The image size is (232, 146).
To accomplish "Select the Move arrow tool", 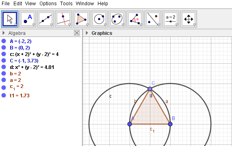I will [x=10, y=19].
